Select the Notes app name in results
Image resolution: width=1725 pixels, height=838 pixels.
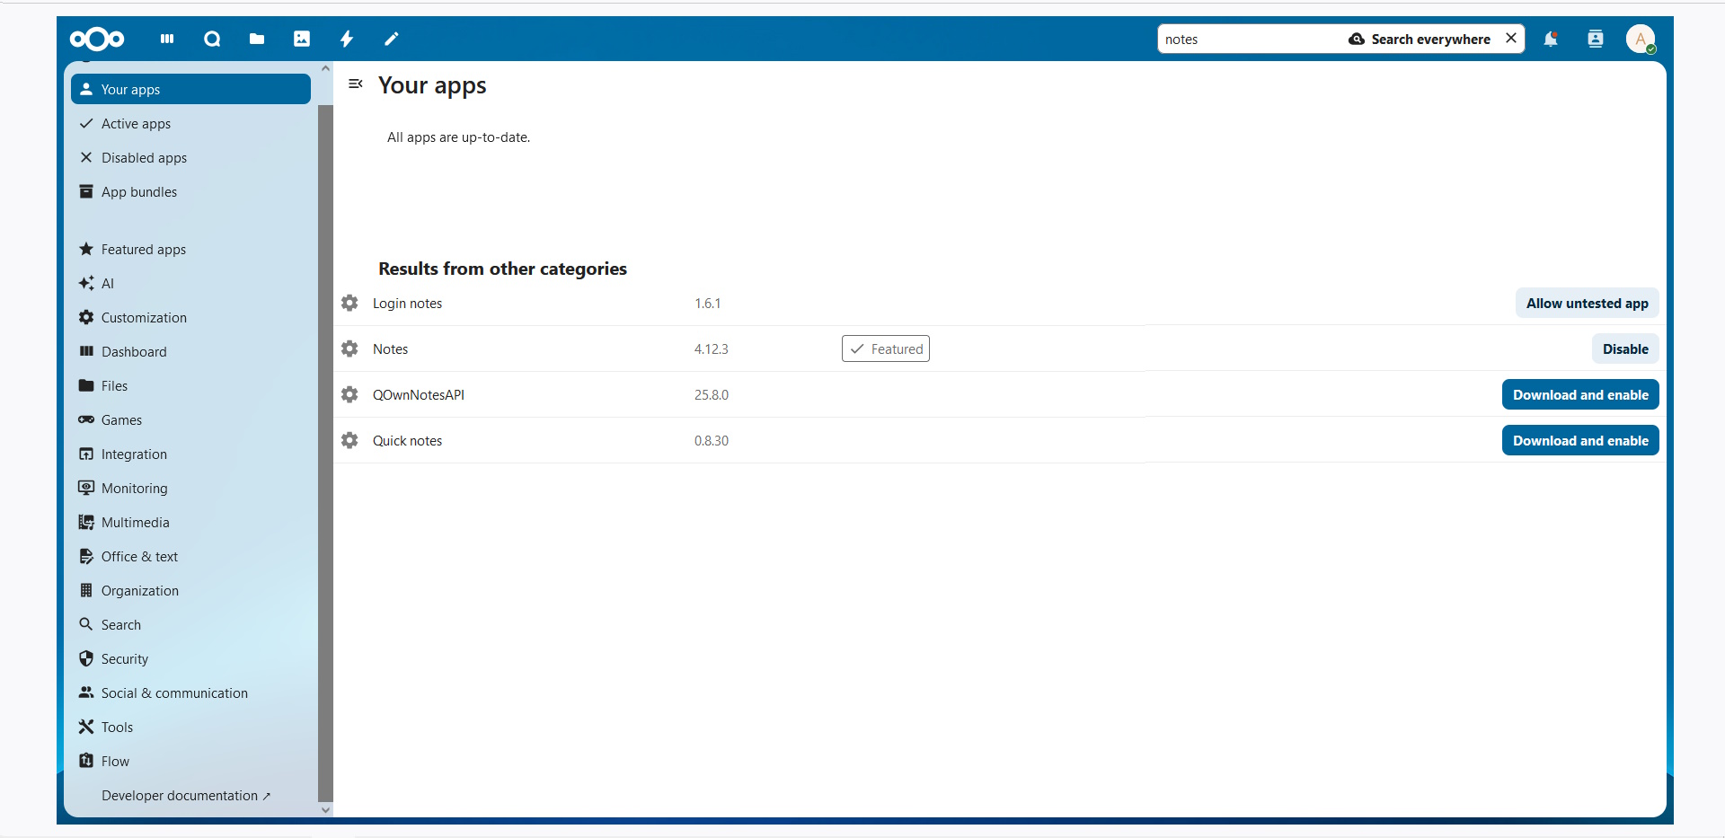(391, 348)
